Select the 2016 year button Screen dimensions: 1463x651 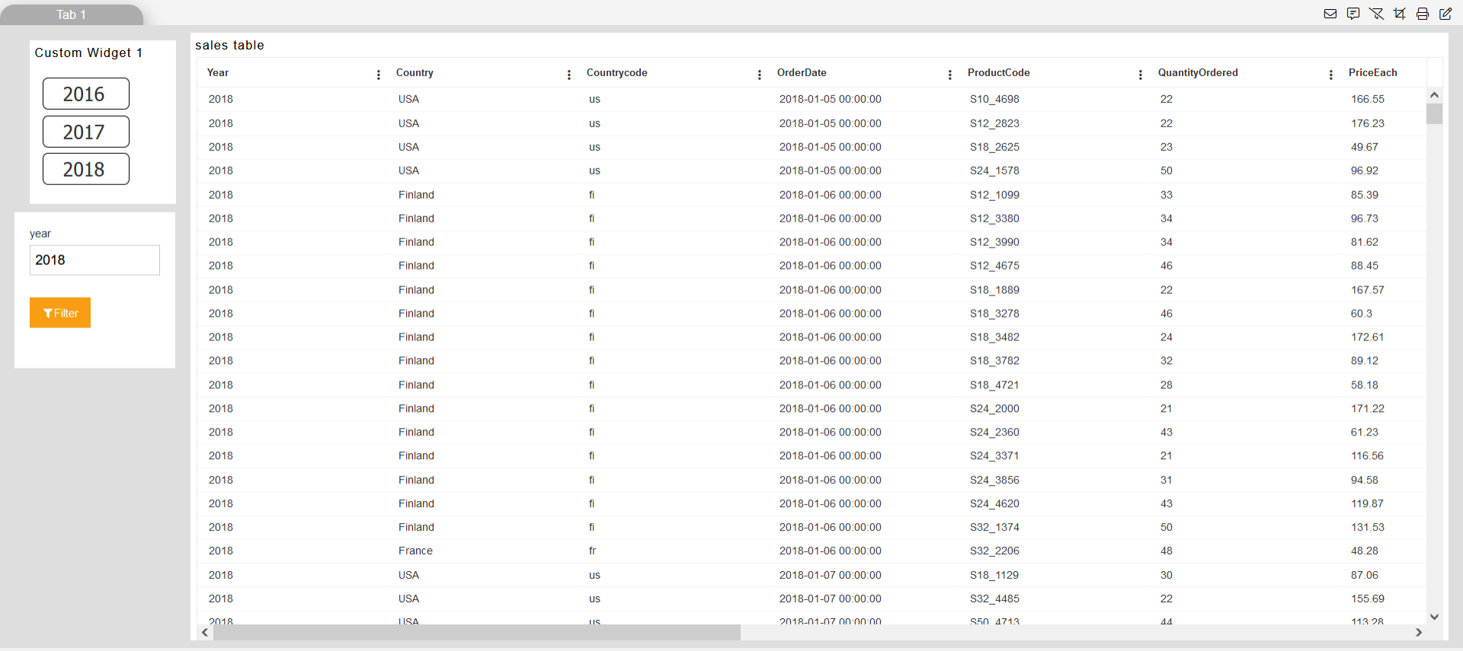86,94
